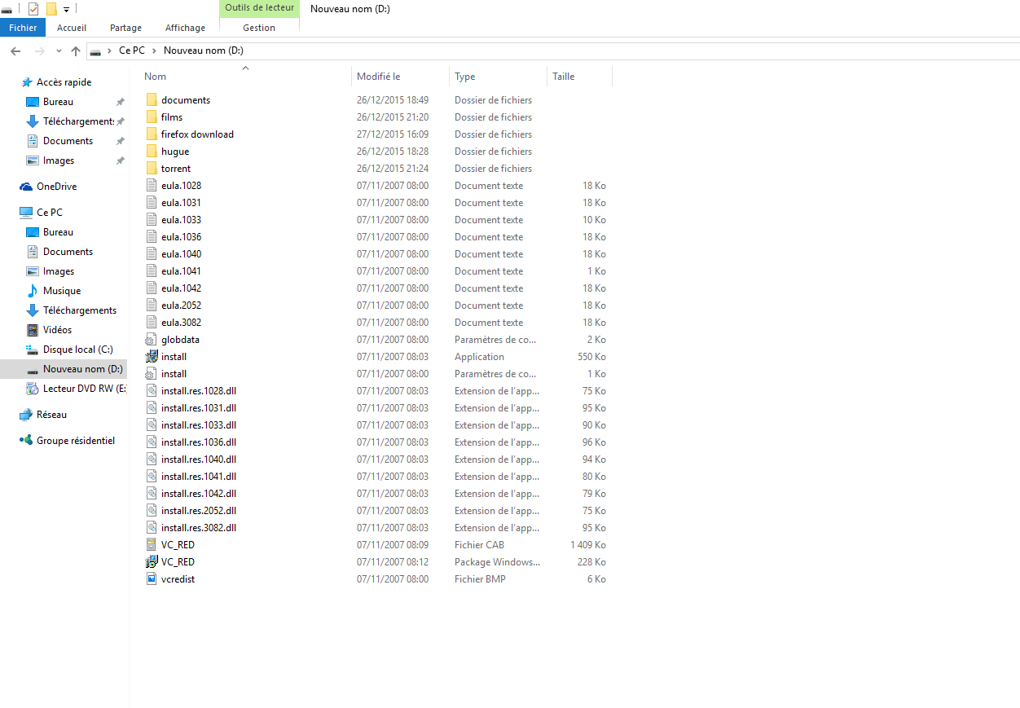
Task: Open the Quick Access Toolbar customize dropdown
Action: click(x=66, y=10)
